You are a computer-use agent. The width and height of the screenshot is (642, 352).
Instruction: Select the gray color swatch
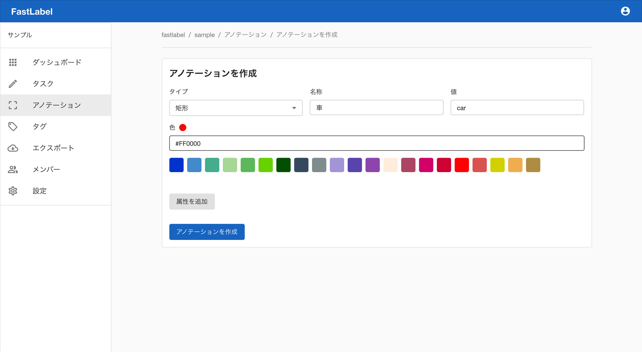point(319,165)
